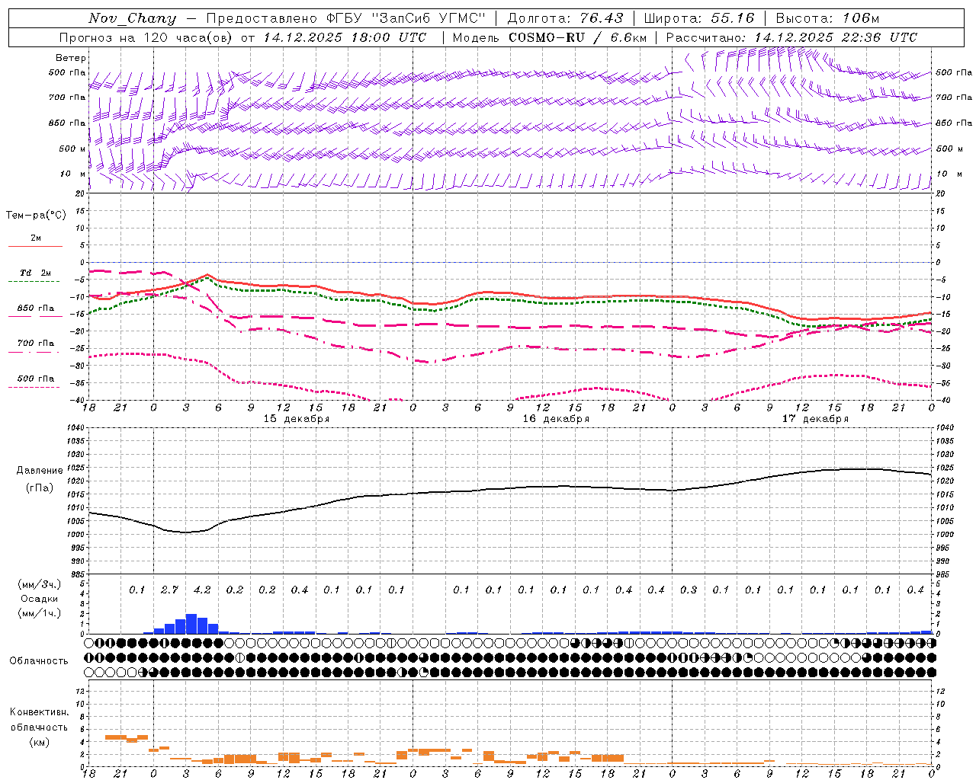Screen dimensions: 976x780
Task: Select the elevation text Высота: 106м
Action: pyautogui.click(x=827, y=18)
